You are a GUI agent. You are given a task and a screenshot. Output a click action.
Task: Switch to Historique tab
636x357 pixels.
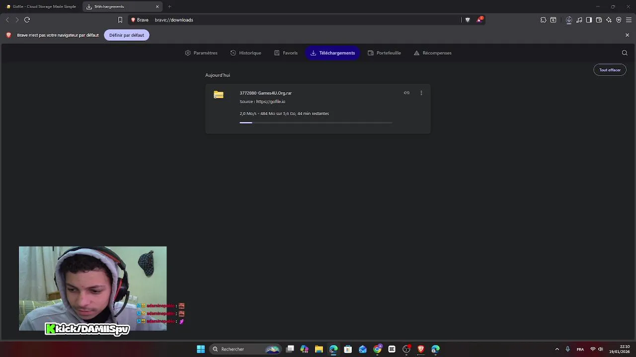246,53
